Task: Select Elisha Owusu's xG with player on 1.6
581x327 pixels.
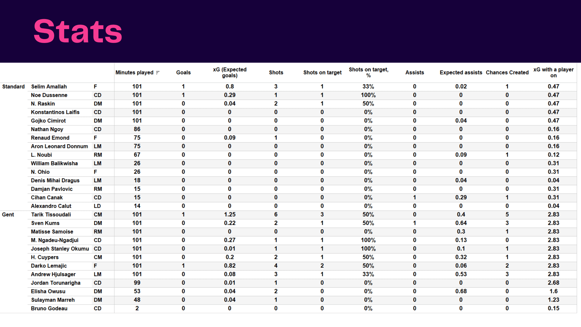Action: [x=553, y=291]
